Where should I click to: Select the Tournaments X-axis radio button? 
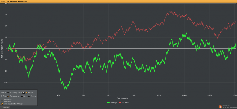tap(8, 96)
